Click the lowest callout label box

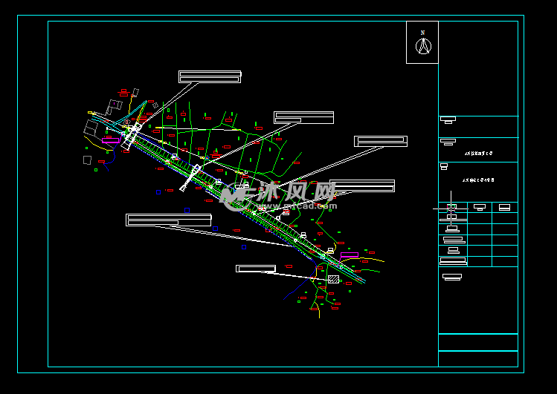(x=256, y=269)
